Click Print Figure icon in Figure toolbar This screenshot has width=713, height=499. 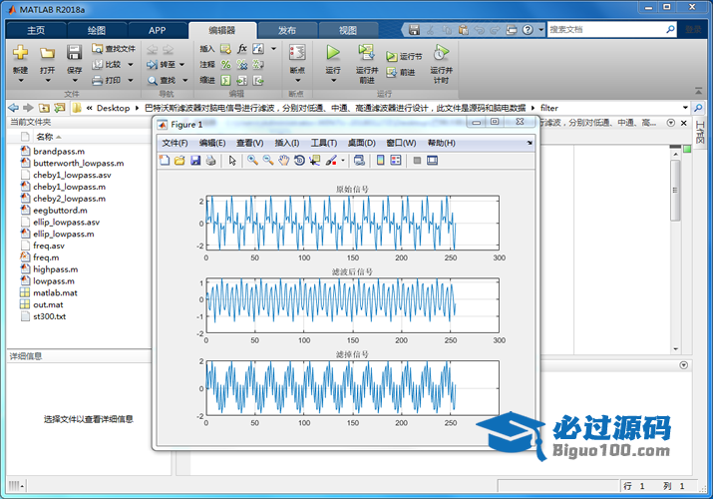[210, 160]
